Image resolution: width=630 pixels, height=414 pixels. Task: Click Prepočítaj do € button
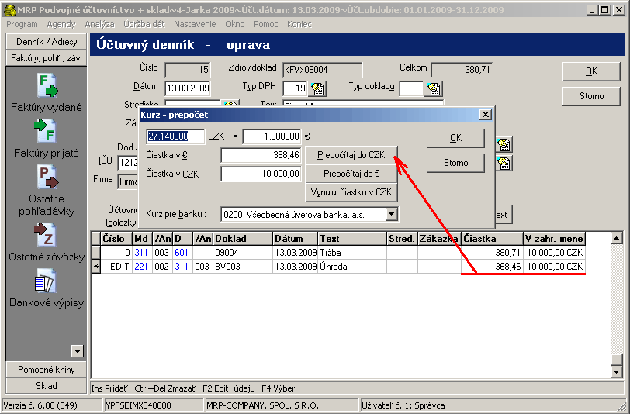tap(351, 173)
